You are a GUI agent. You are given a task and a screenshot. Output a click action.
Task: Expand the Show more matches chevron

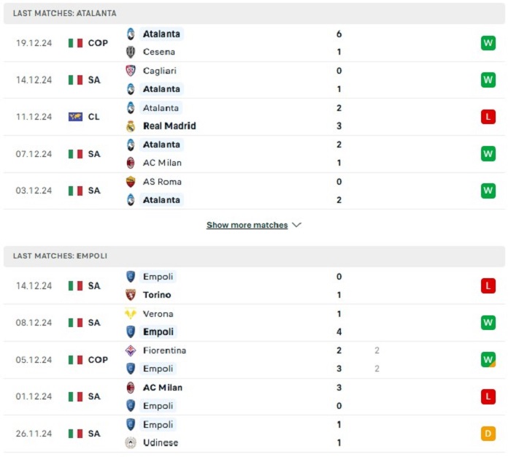click(296, 225)
